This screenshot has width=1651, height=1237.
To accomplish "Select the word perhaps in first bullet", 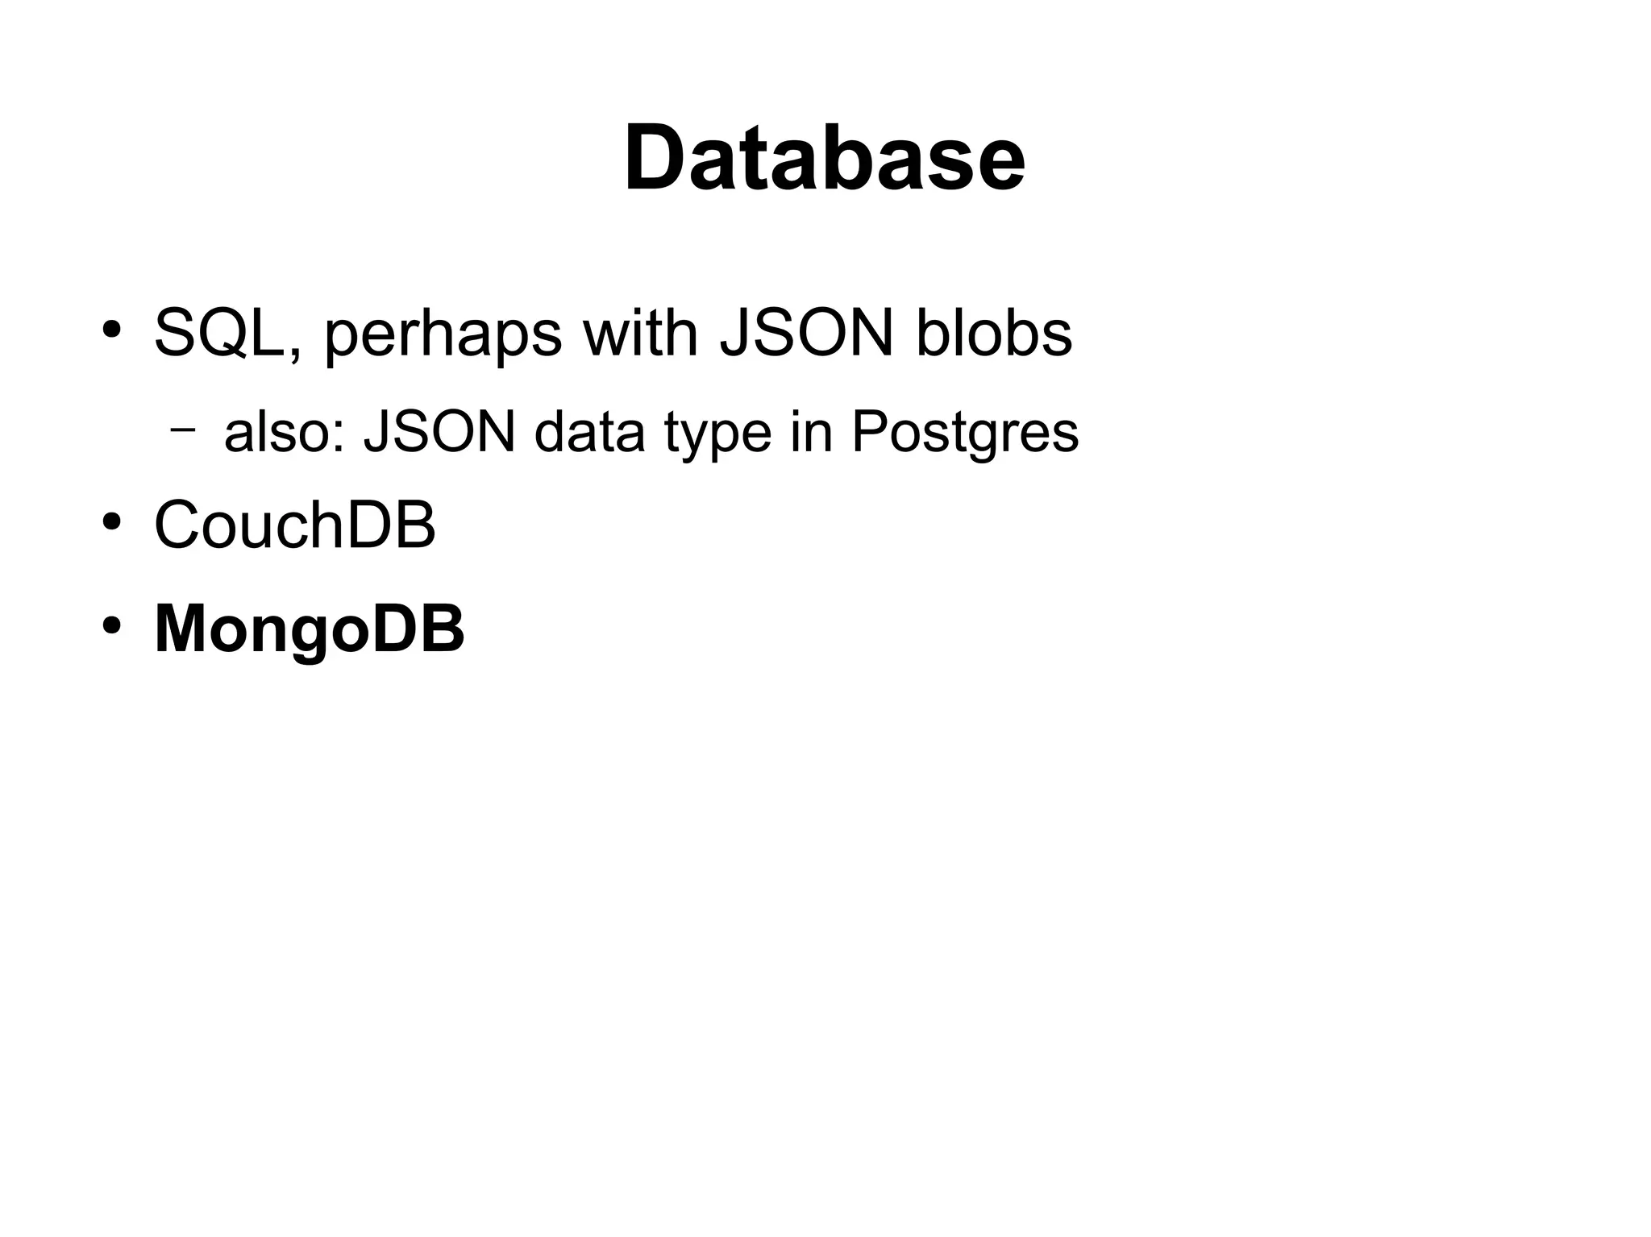I will pyautogui.click(x=443, y=334).
